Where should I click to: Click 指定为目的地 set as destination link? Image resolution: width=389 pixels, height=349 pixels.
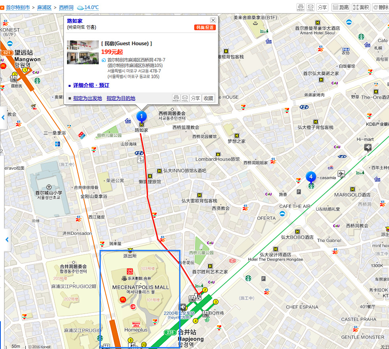[x=121, y=98]
